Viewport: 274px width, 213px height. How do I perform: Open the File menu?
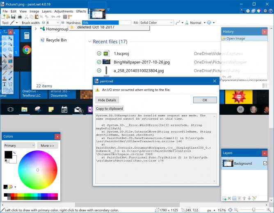[5, 11]
